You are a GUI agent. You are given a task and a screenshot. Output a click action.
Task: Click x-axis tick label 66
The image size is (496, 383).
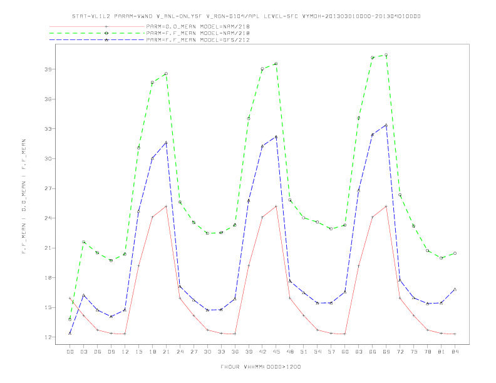pos(373,352)
